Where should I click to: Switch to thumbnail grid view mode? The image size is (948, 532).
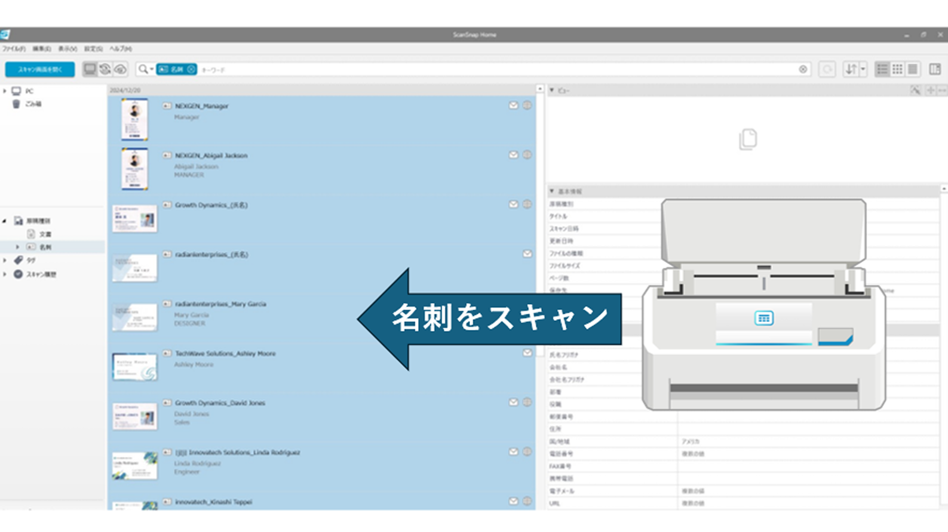click(897, 69)
